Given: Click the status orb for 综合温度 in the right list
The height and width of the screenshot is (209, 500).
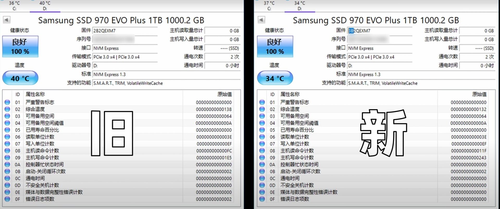Looking at the screenshot, I should click(x=262, y=109).
